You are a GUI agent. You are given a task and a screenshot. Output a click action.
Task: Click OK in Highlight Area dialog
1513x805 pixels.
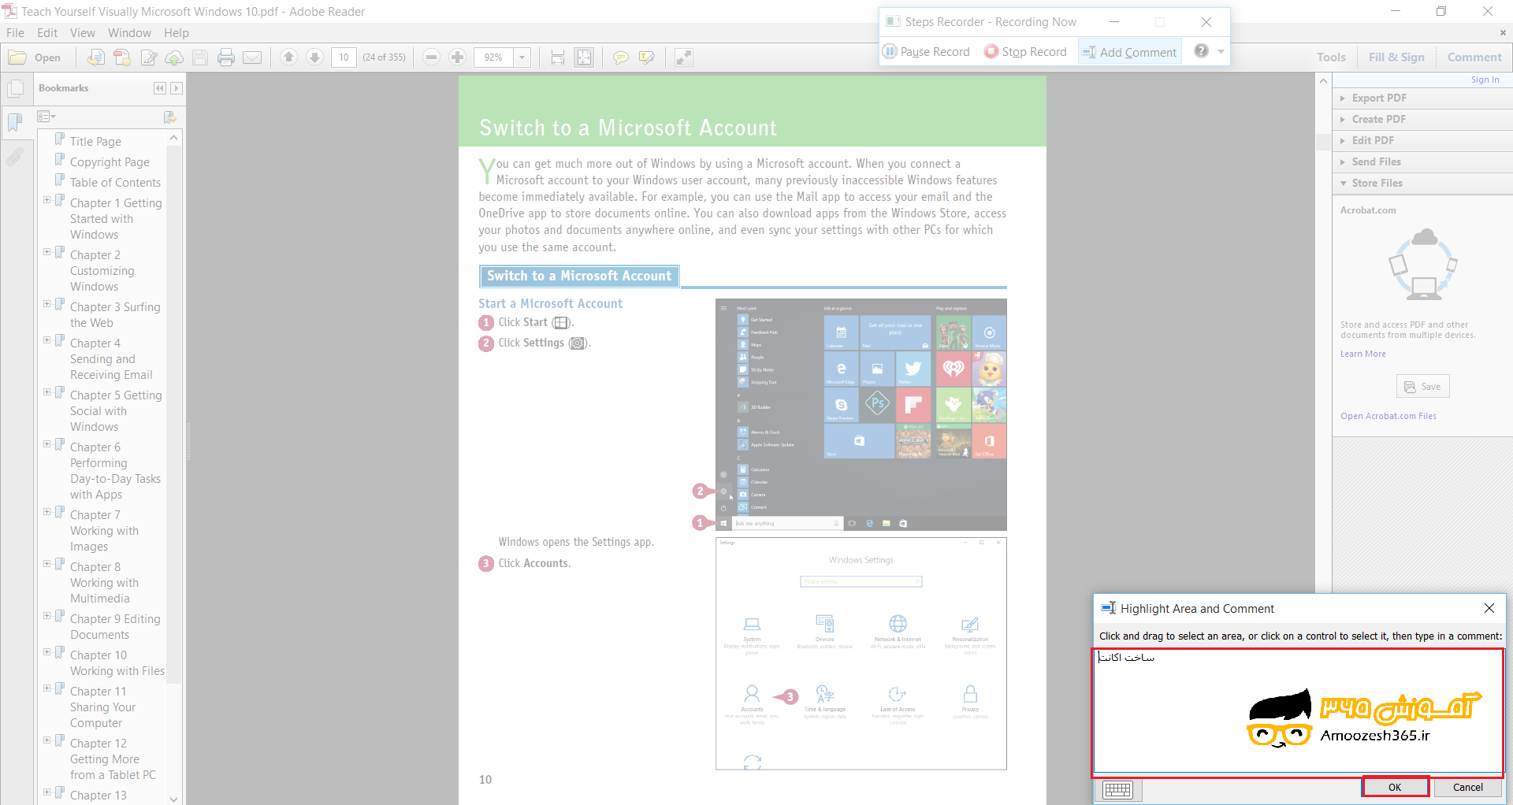1395,787
